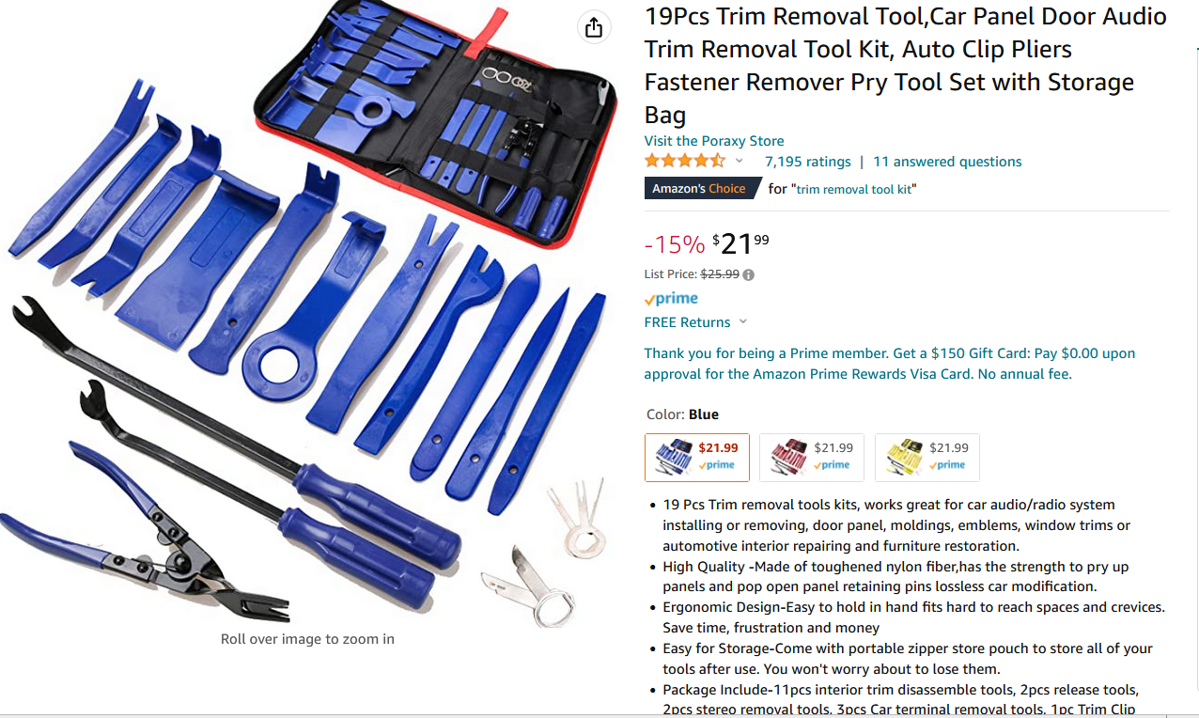Image resolution: width=1199 pixels, height=718 pixels.
Task: Visit the Poraxy Store link
Action: pyautogui.click(x=714, y=141)
